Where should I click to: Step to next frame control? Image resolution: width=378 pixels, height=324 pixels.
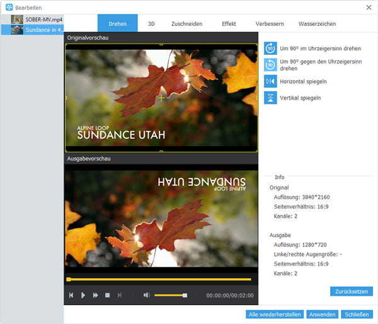point(120,295)
